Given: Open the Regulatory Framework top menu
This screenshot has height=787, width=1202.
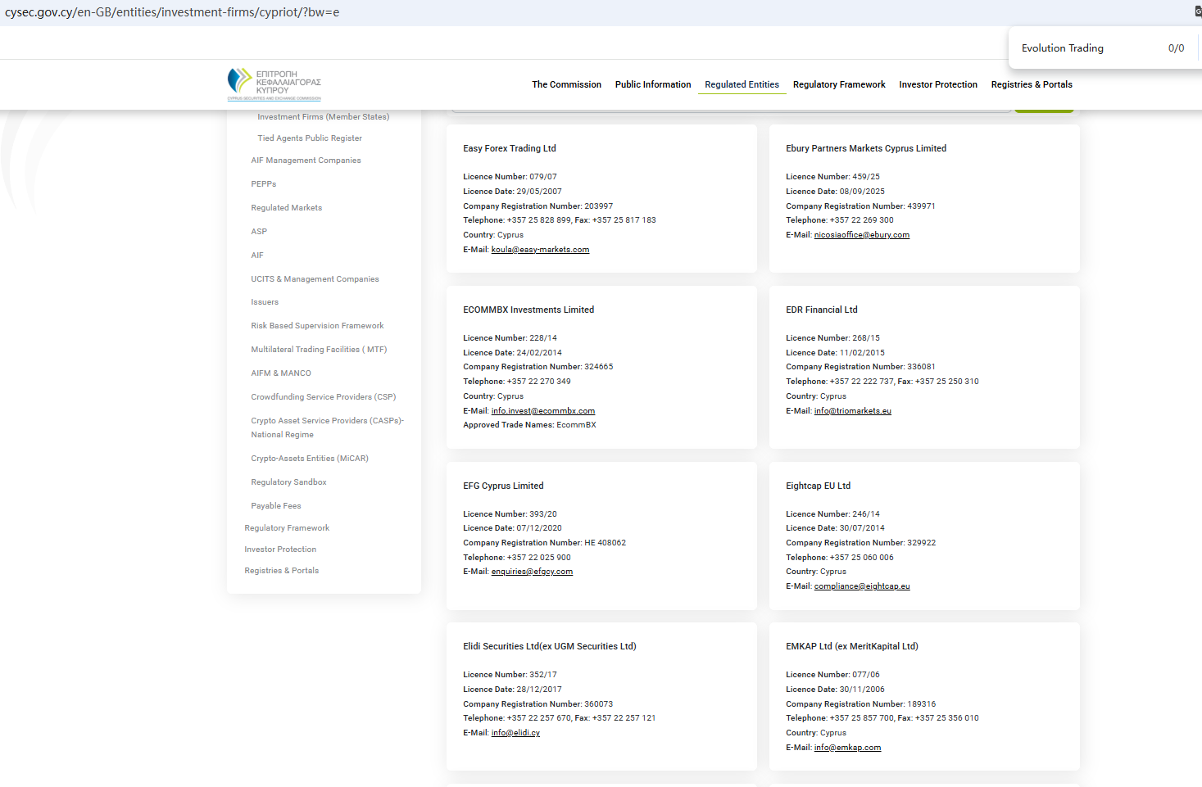Looking at the screenshot, I should point(838,84).
